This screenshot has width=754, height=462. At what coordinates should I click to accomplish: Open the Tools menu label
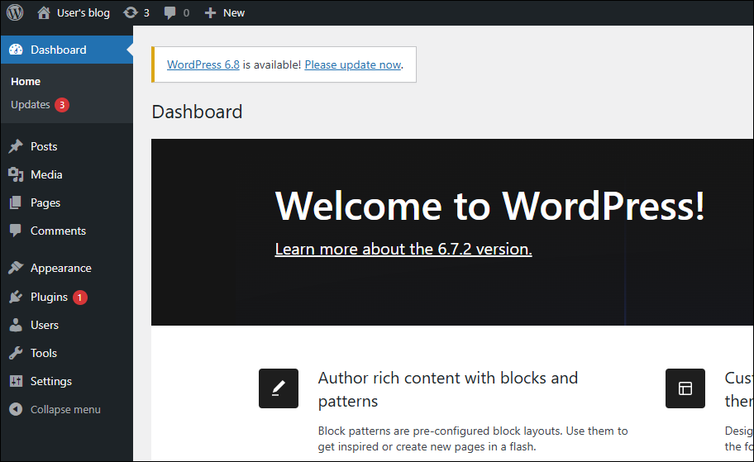pyautogui.click(x=44, y=353)
